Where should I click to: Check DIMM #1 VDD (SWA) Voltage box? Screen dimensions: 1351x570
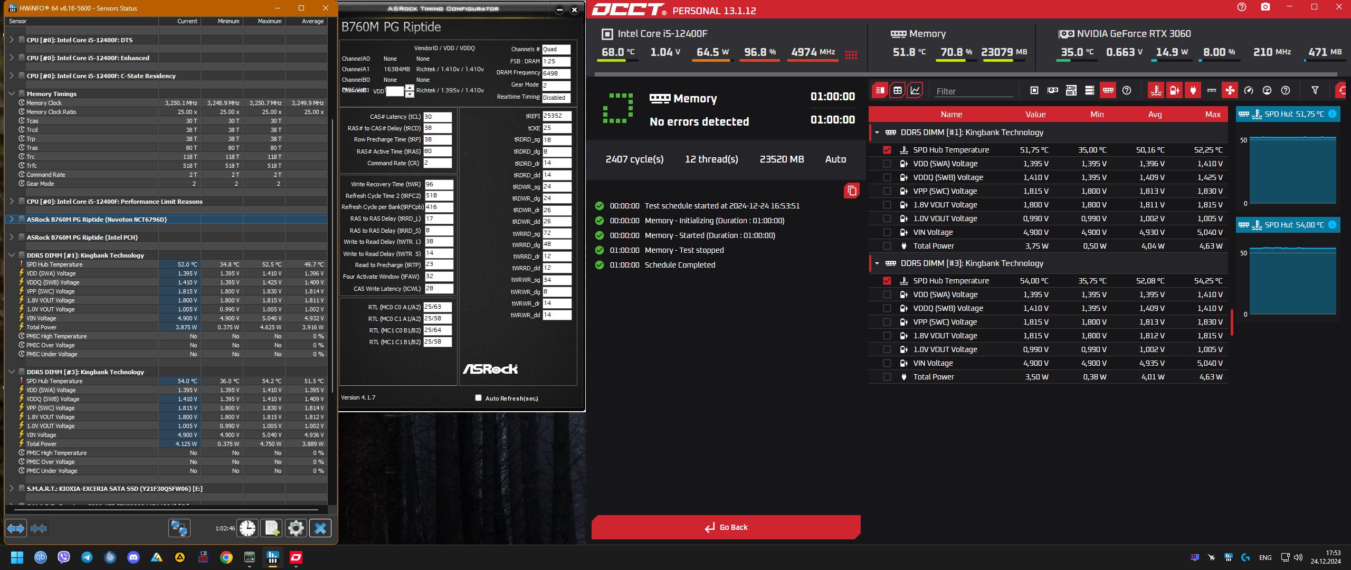(x=887, y=164)
